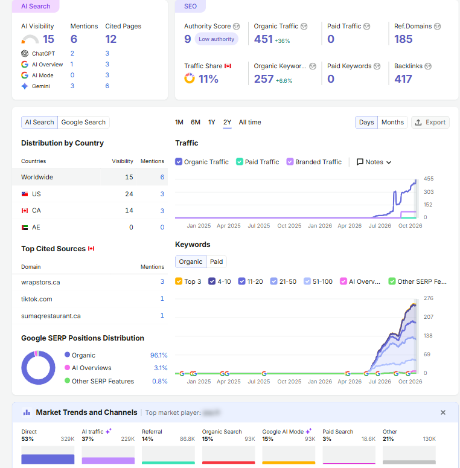
Task: Toggle the Branded Traffic checkbox
Action: click(290, 162)
